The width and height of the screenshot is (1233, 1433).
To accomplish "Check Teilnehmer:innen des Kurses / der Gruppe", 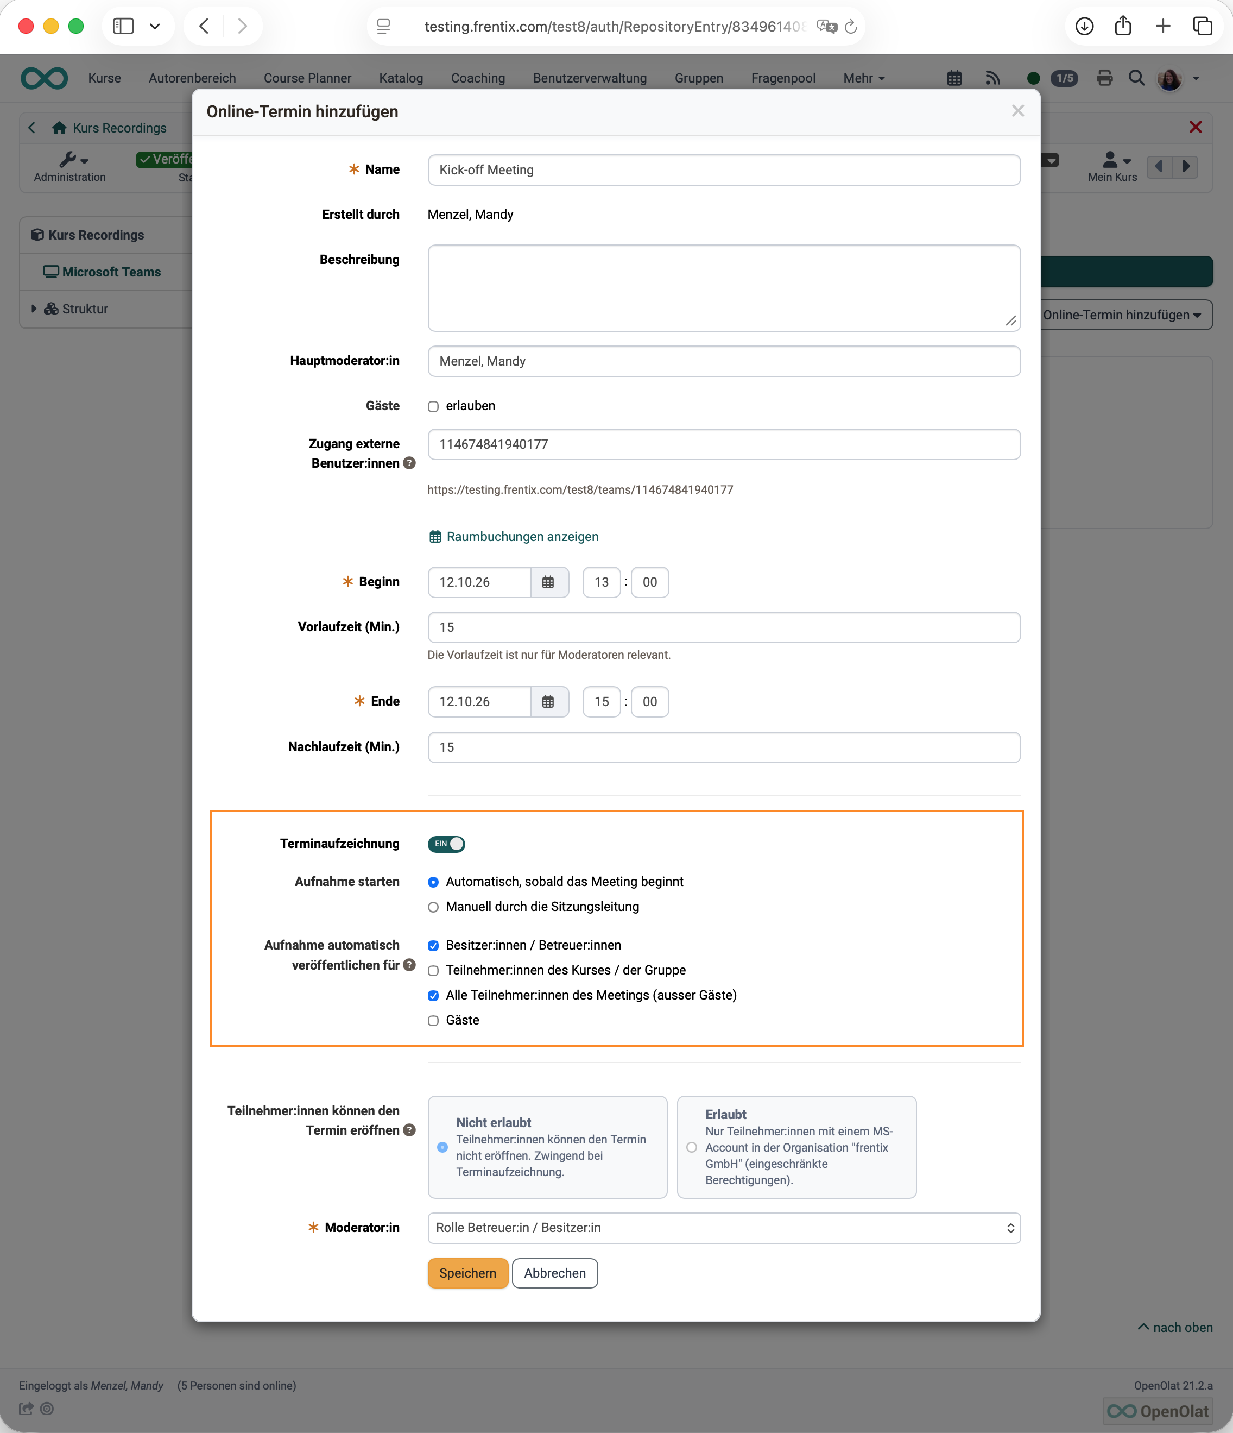I will (433, 971).
